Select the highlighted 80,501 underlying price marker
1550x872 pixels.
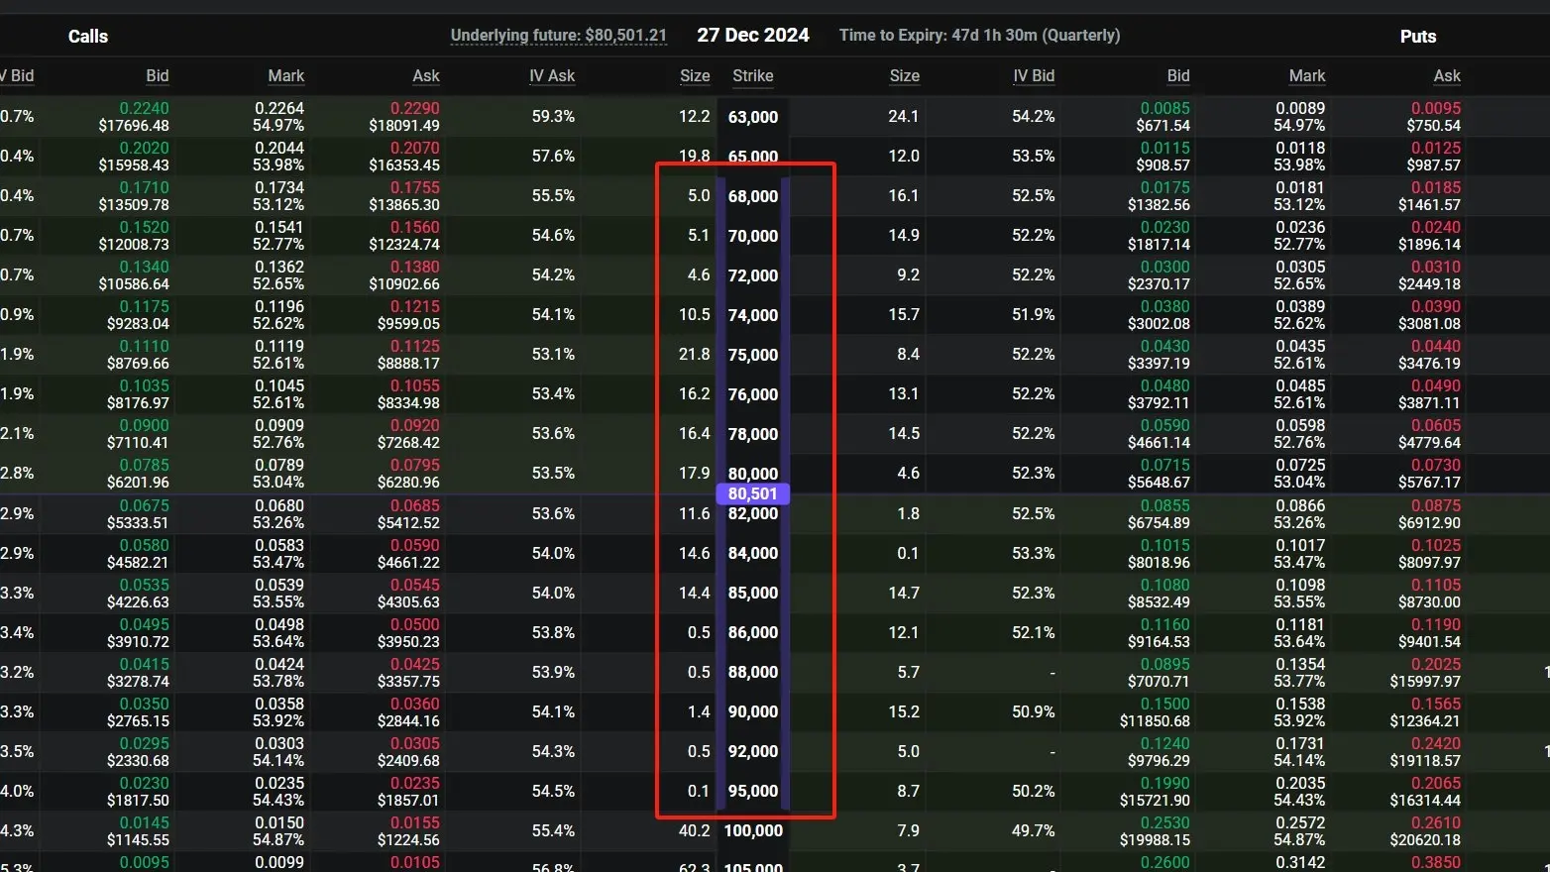click(752, 493)
